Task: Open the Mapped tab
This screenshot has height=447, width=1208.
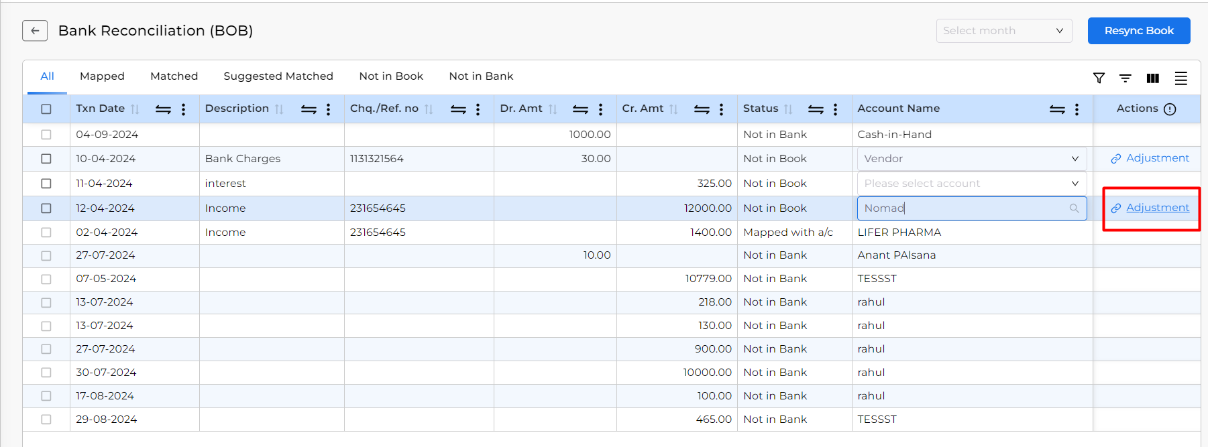Action: coord(102,76)
